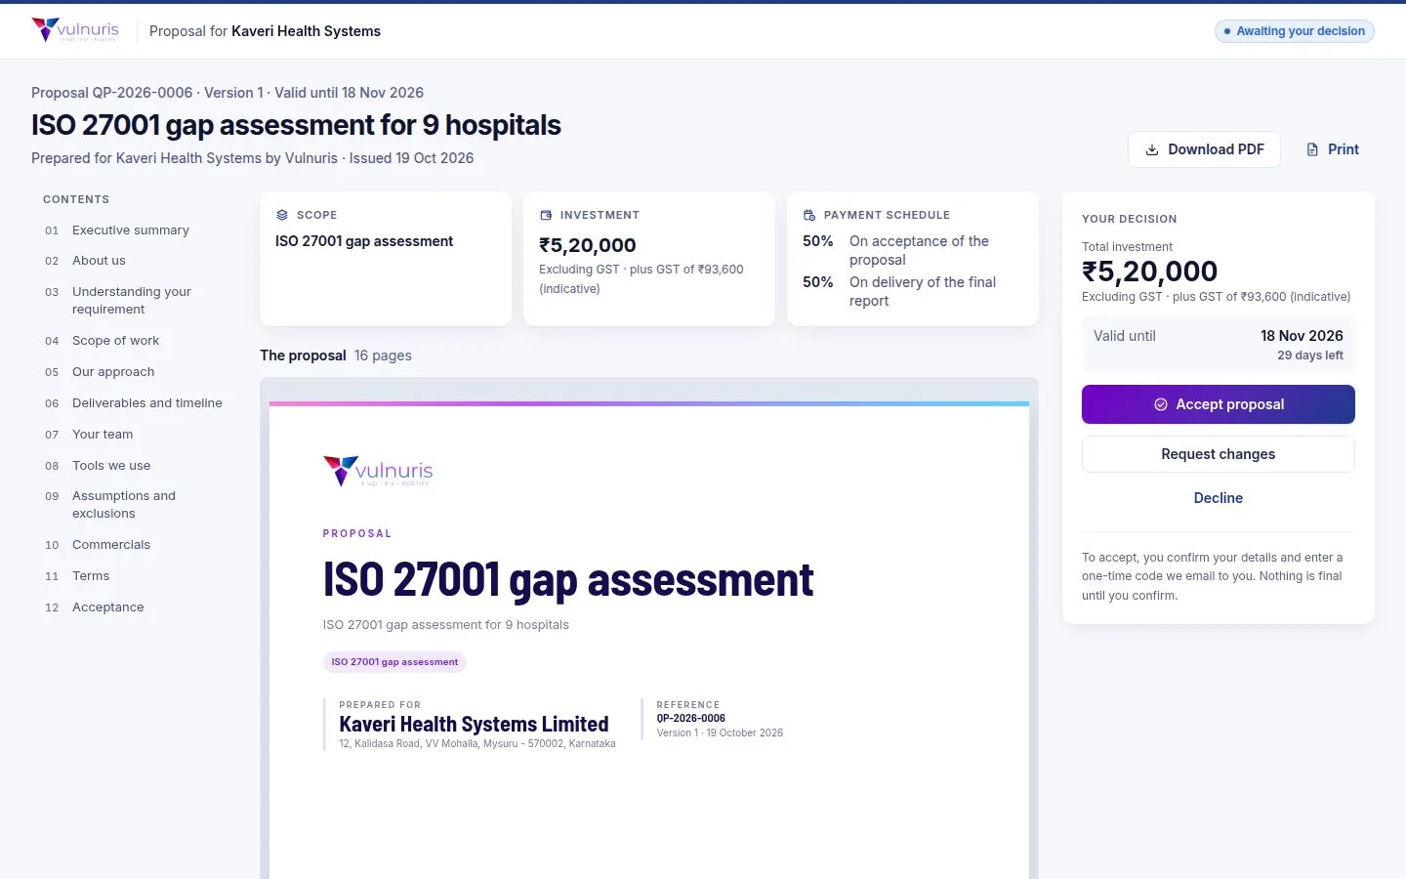Screen dimensions: 1406x879
Task: Open Executive summary in contents
Action: [x=131, y=230]
